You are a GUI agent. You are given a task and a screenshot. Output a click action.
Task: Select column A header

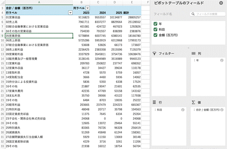click(39, 2)
